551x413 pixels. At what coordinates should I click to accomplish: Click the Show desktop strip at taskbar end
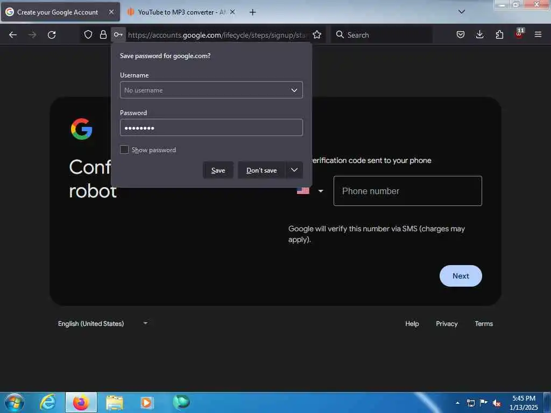tap(547, 402)
